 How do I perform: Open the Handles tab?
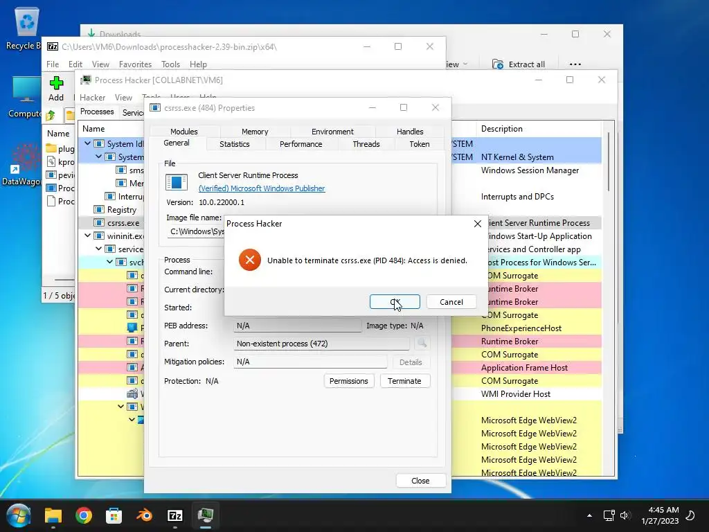[x=410, y=132]
